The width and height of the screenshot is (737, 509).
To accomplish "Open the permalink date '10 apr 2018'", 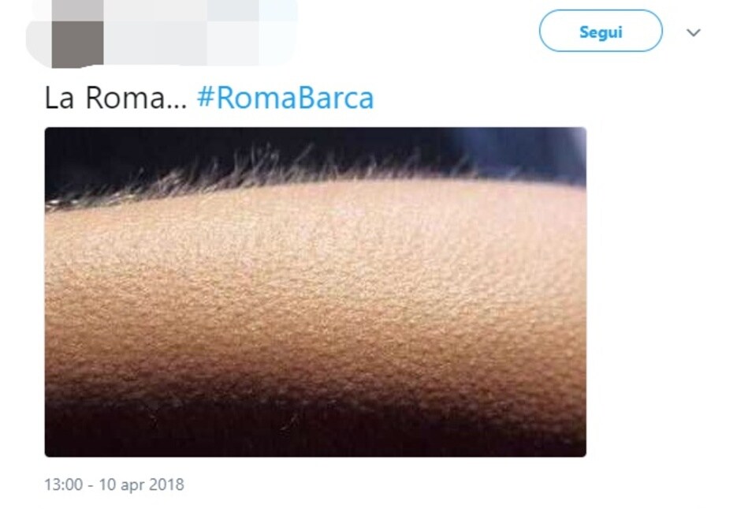I will click(141, 485).
